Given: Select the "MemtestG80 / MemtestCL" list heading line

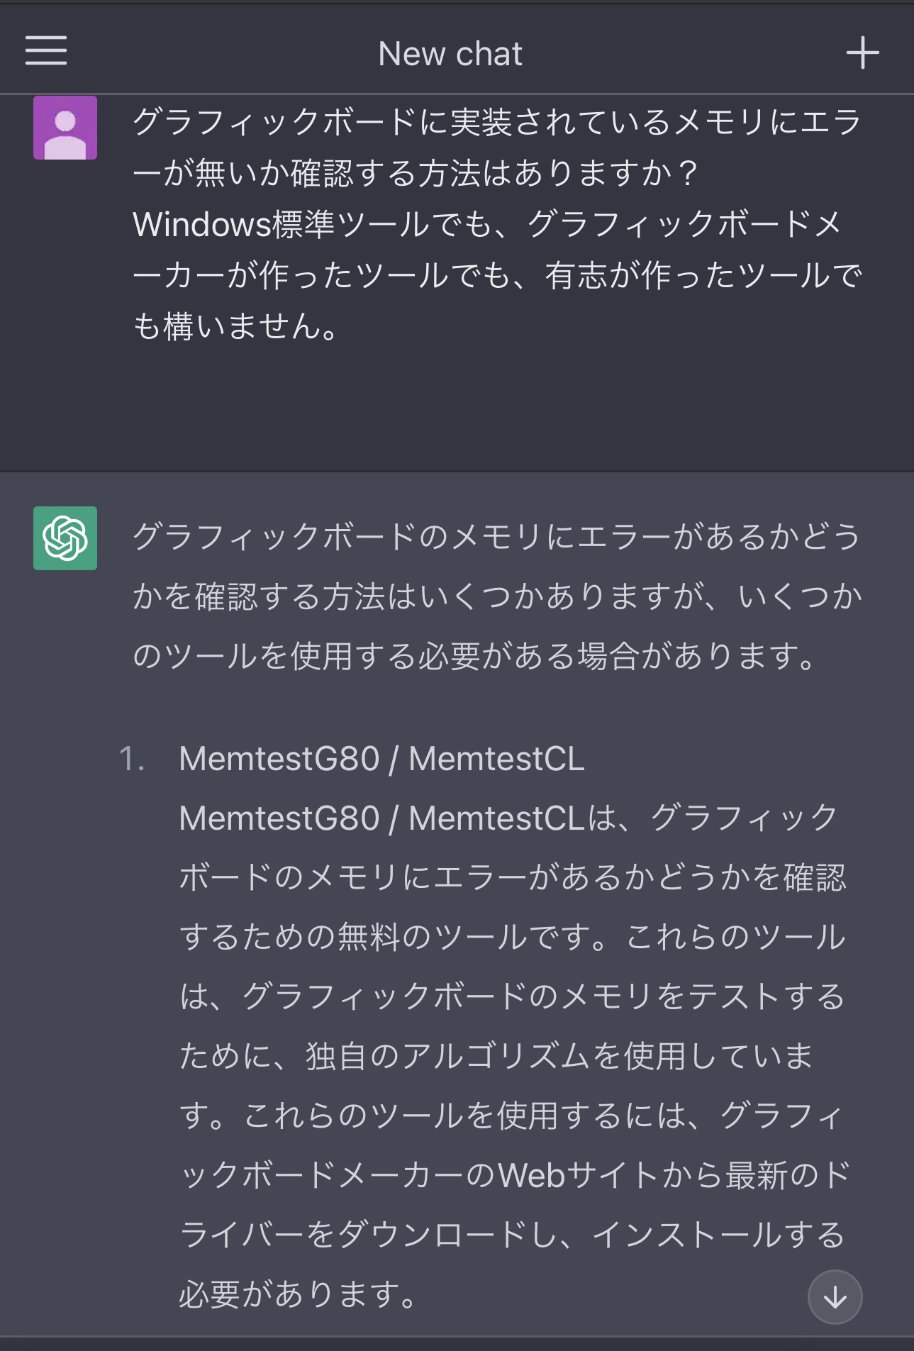Looking at the screenshot, I should point(381,759).
